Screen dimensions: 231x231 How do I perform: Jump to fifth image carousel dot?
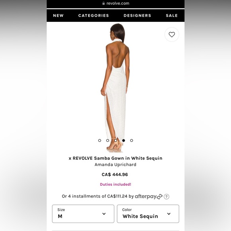(131, 141)
